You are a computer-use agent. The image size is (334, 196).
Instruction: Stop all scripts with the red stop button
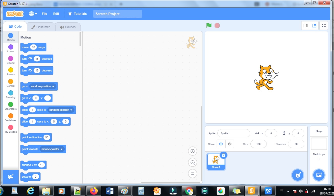pos(217,25)
